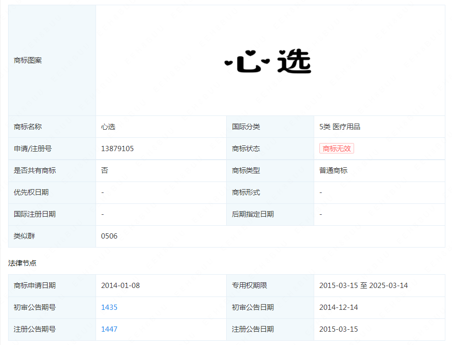The image size is (452, 345).
Task: Click the 法律节点 section heading
Action: pyautogui.click(x=22, y=263)
